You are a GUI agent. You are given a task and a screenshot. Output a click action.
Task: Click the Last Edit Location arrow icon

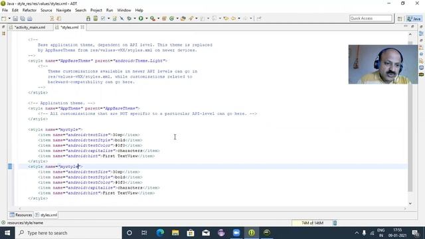pos(226,19)
